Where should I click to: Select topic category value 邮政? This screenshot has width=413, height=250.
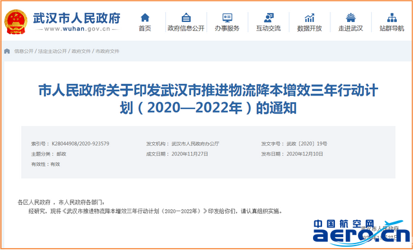tap(61, 154)
